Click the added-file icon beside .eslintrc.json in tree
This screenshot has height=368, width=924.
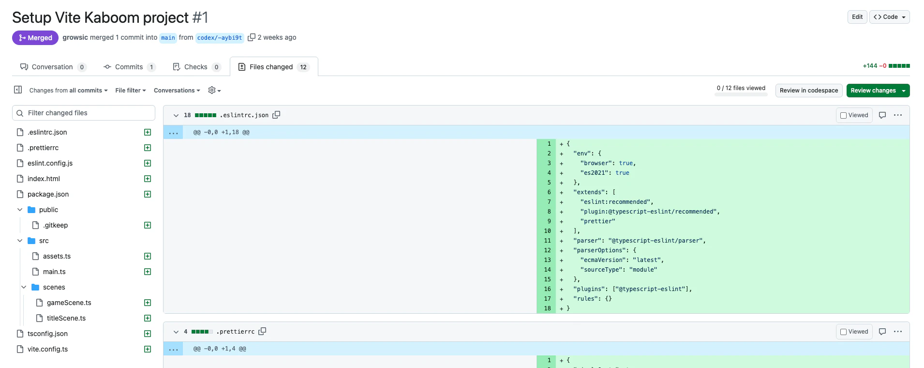coord(148,132)
